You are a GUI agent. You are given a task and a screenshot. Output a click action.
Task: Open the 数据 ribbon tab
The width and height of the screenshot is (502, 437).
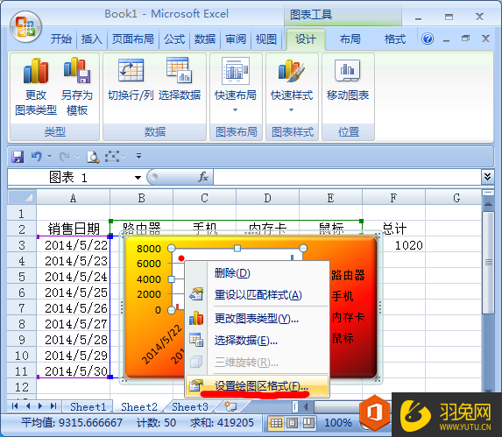click(205, 39)
